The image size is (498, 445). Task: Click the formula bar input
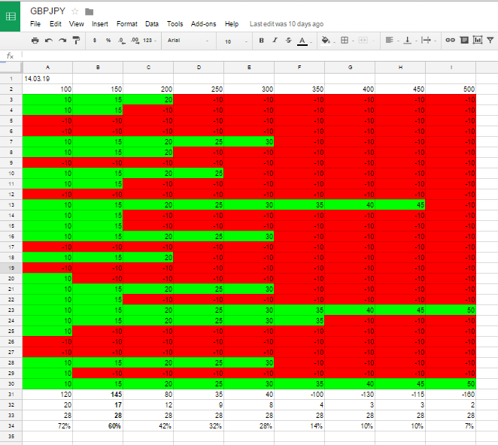point(259,56)
